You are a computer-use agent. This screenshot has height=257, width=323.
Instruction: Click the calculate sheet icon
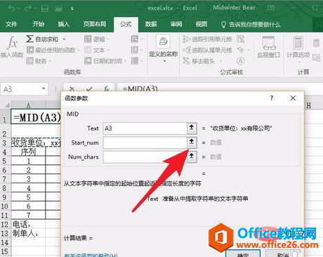coord(316,58)
